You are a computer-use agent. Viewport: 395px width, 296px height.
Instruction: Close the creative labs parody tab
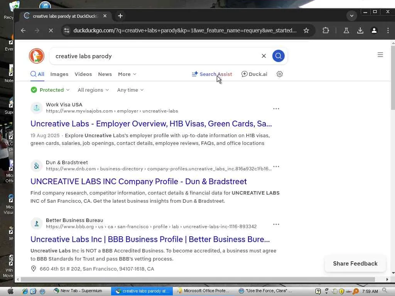coord(105,16)
